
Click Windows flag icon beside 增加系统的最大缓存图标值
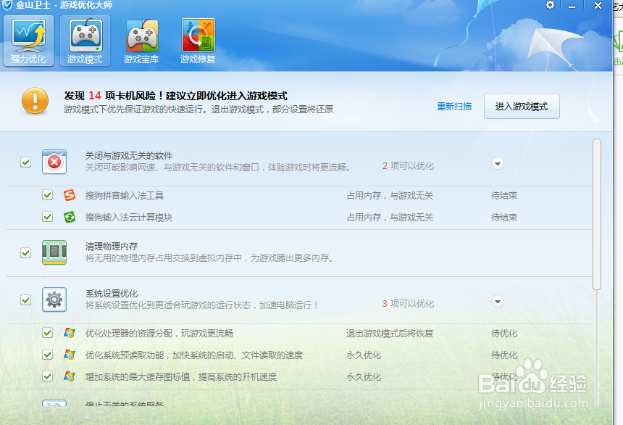click(x=70, y=376)
